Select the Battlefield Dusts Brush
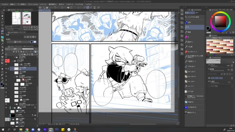The image size is (235, 132). click(x=194, y=97)
